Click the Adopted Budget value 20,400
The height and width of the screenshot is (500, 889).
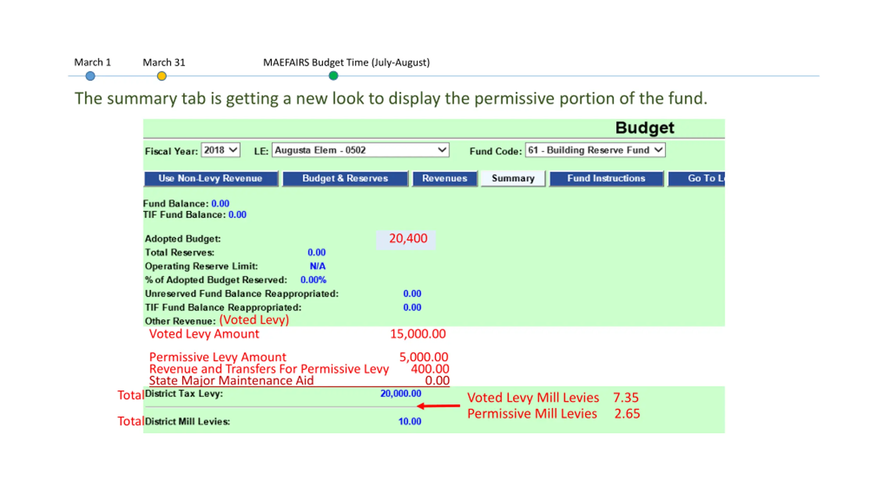408,239
